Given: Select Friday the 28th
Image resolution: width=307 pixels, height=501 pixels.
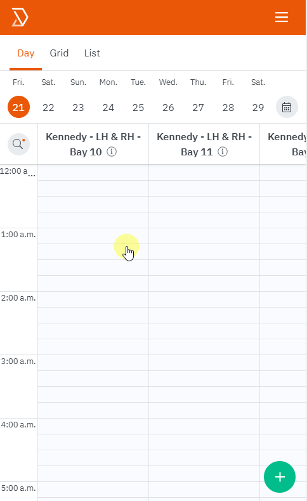Looking at the screenshot, I should pos(228,107).
